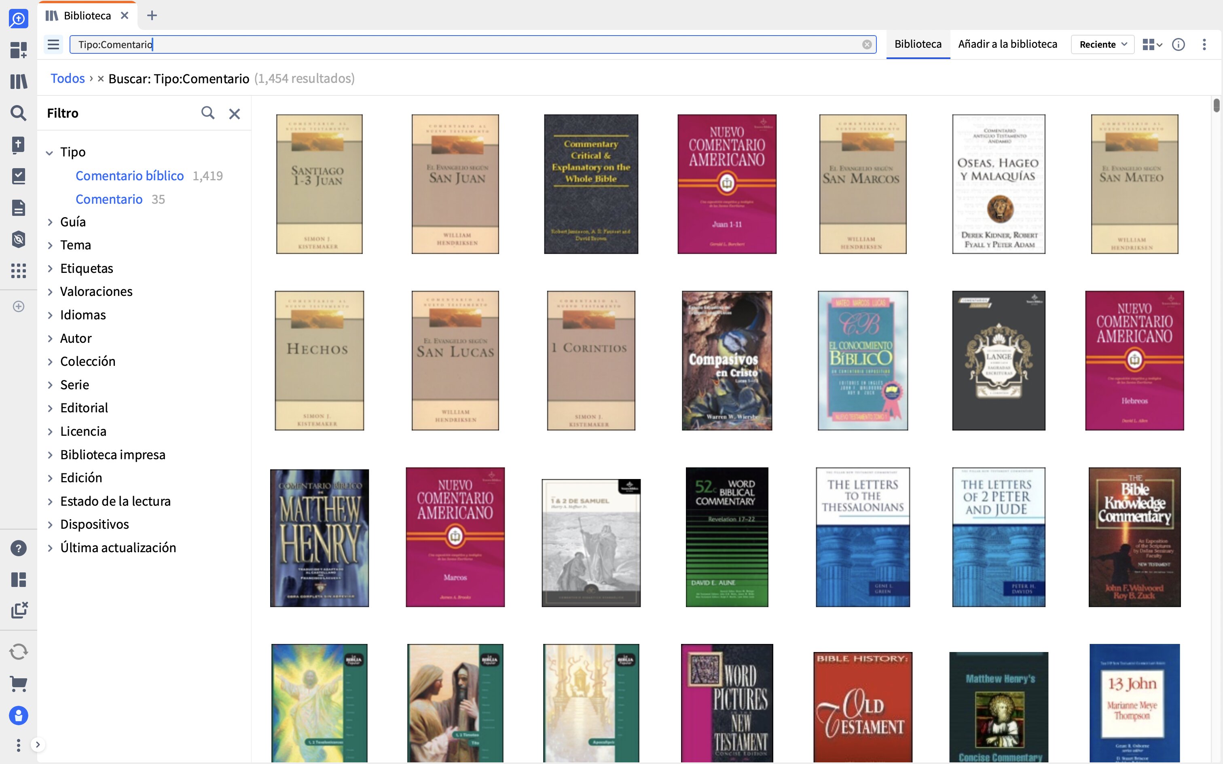Expand the Tema filter section
This screenshot has width=1223, height=764.
(x=50, y=245)
